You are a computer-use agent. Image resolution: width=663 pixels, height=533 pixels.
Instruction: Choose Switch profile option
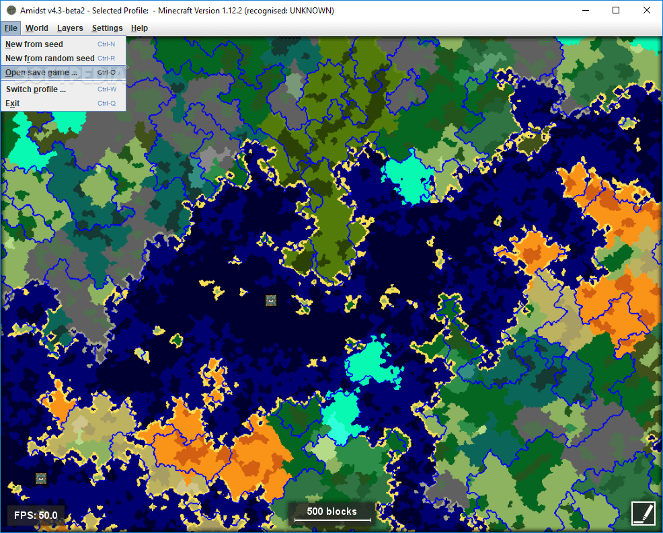coord(63,89)
